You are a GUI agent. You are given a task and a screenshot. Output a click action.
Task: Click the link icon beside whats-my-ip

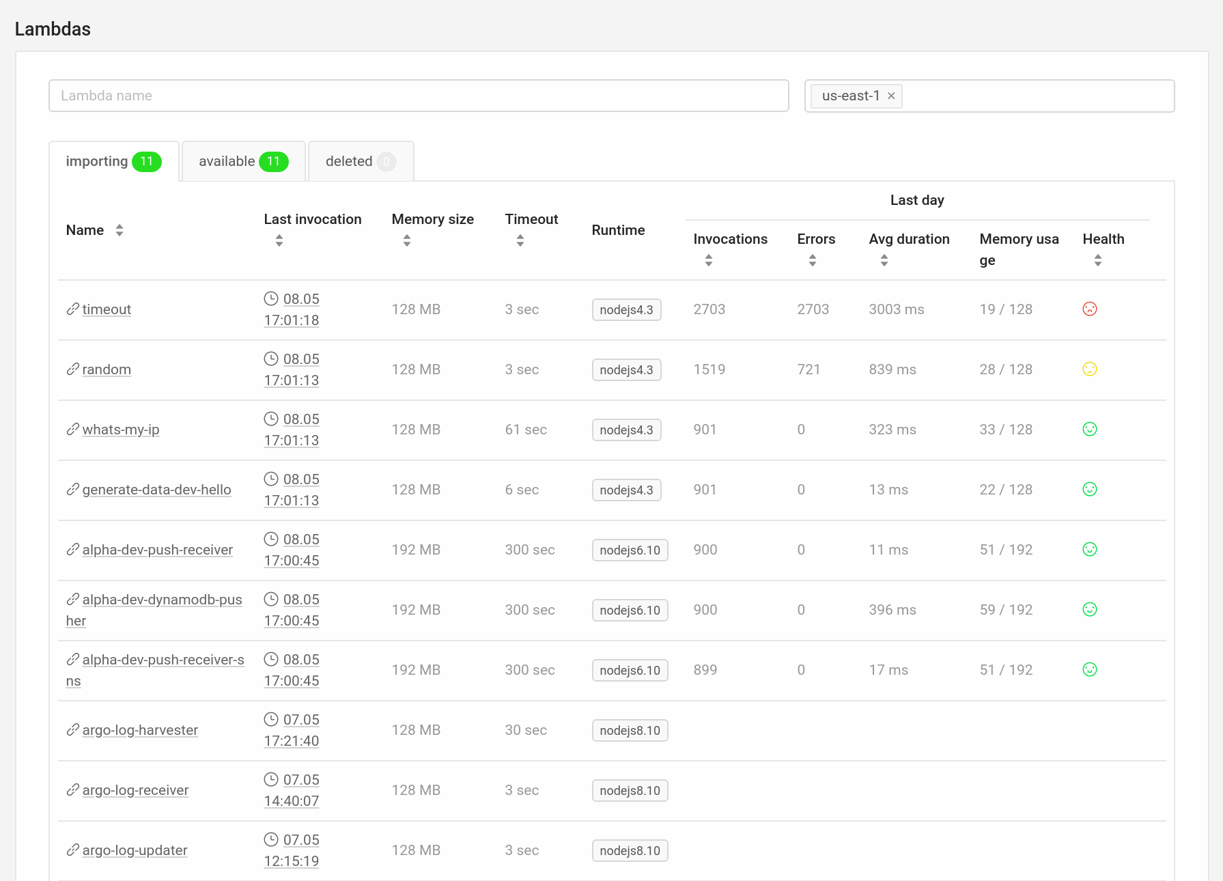pos(72,430)
